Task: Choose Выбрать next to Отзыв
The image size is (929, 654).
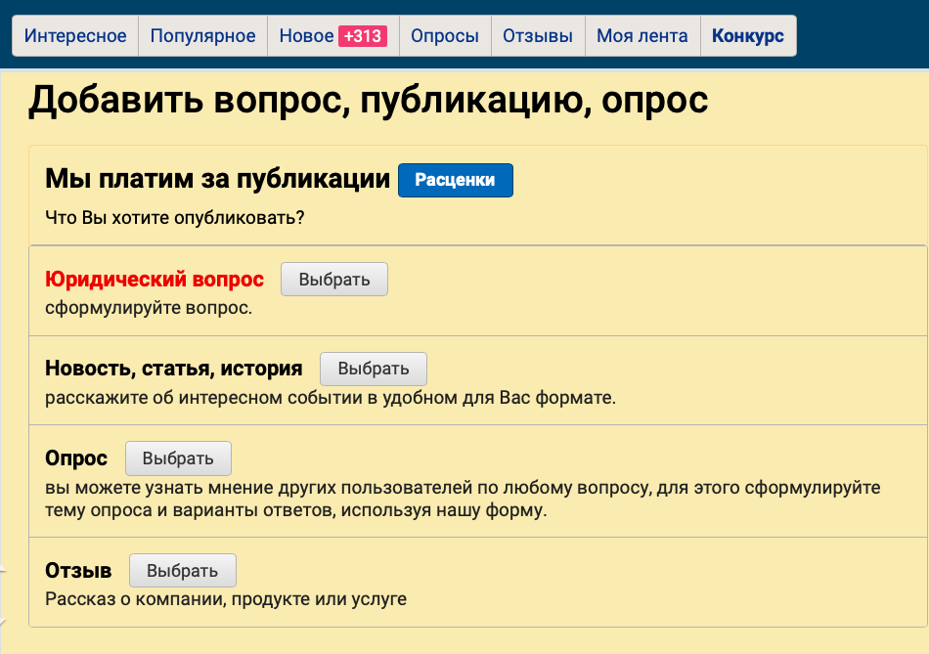Action: (183, 571)
